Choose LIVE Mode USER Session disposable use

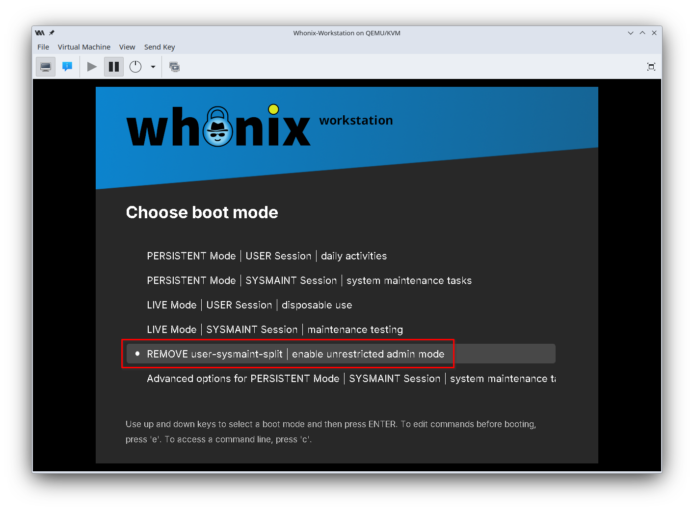249,305
